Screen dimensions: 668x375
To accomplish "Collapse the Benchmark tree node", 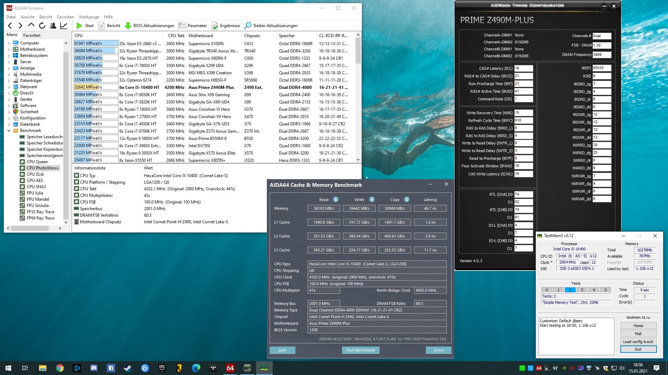I will (x=9, y=131).
